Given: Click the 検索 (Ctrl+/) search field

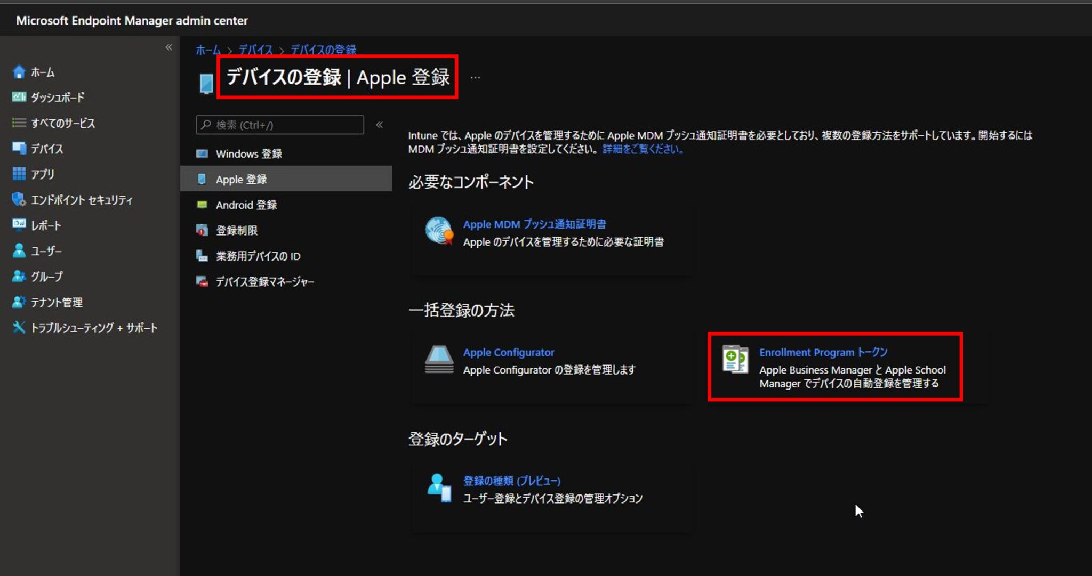Looking at the screenshot, I should tap(280, 125).
